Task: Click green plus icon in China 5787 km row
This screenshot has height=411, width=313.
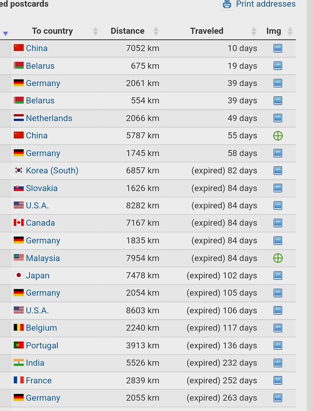Action: 278,136
